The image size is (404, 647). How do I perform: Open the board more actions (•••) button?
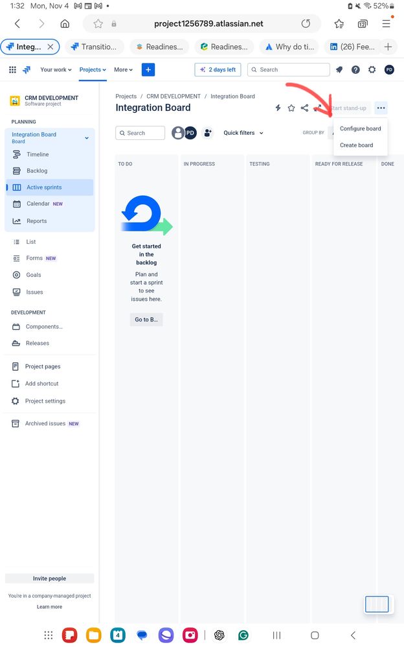tap(381, 108)
